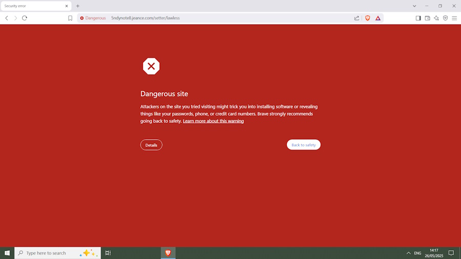Open Leo AI assistant icon
This screenshot has height=259, width=461.
coord(436,18)
